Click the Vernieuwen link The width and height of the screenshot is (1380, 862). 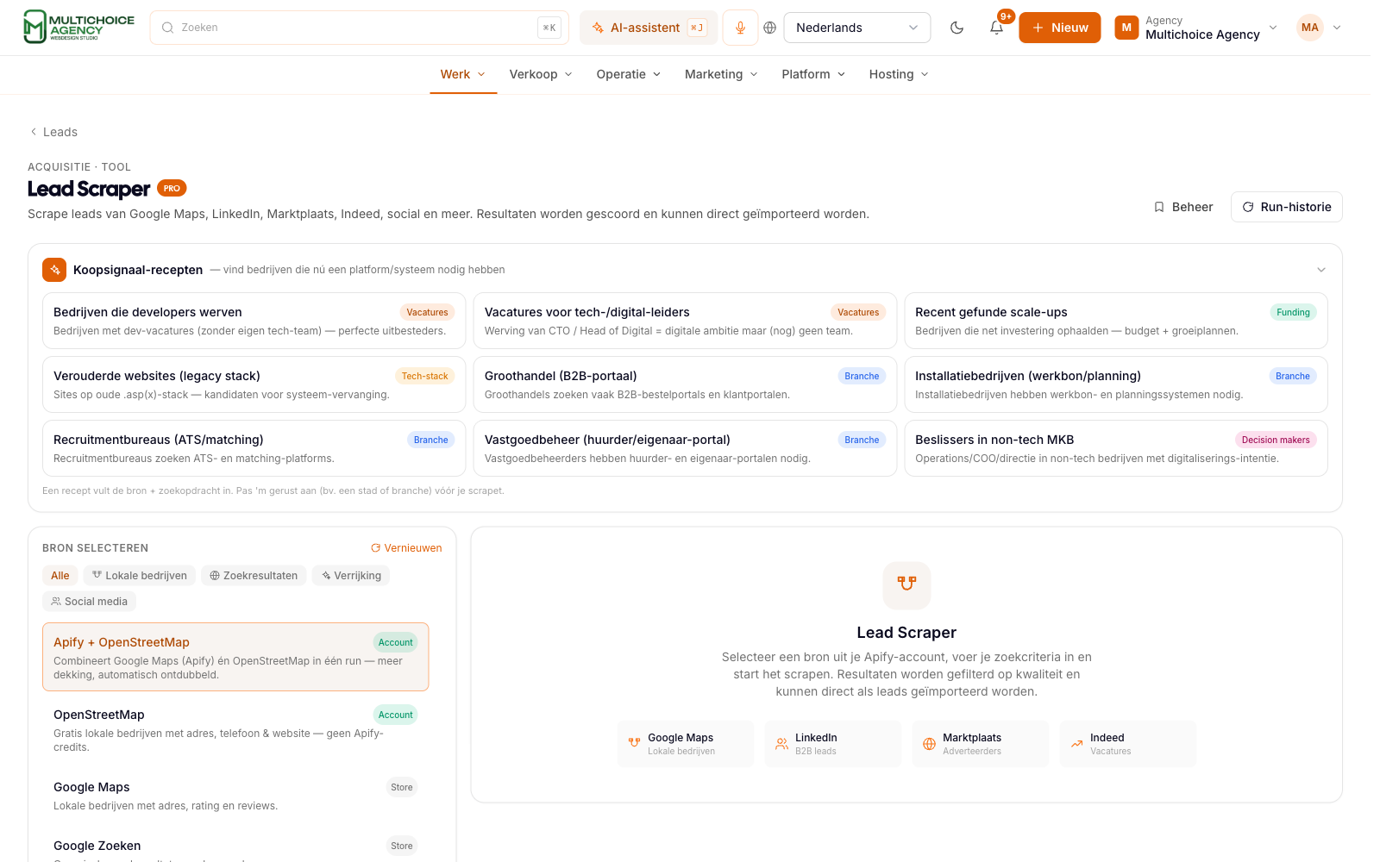(x=406, y=548)
